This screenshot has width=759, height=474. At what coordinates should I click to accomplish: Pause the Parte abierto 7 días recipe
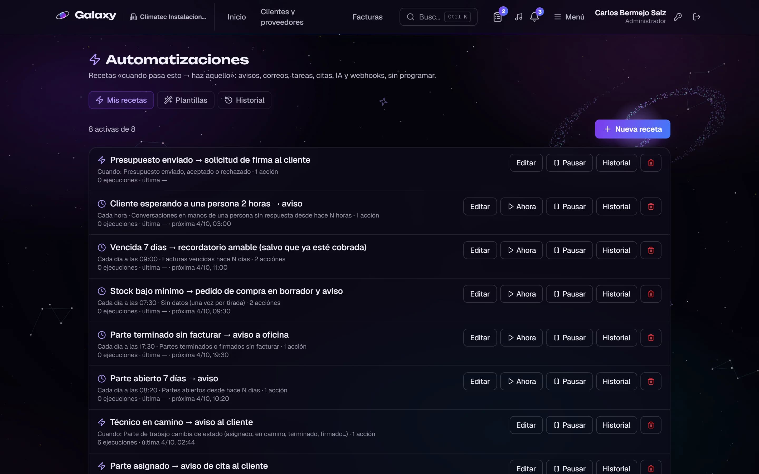coord(569,381)
